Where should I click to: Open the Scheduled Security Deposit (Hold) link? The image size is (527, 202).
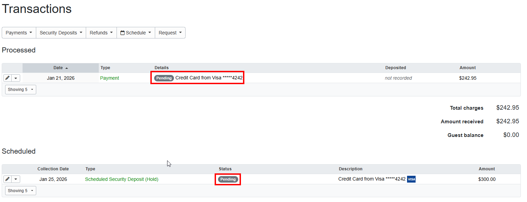pos(122,179)
